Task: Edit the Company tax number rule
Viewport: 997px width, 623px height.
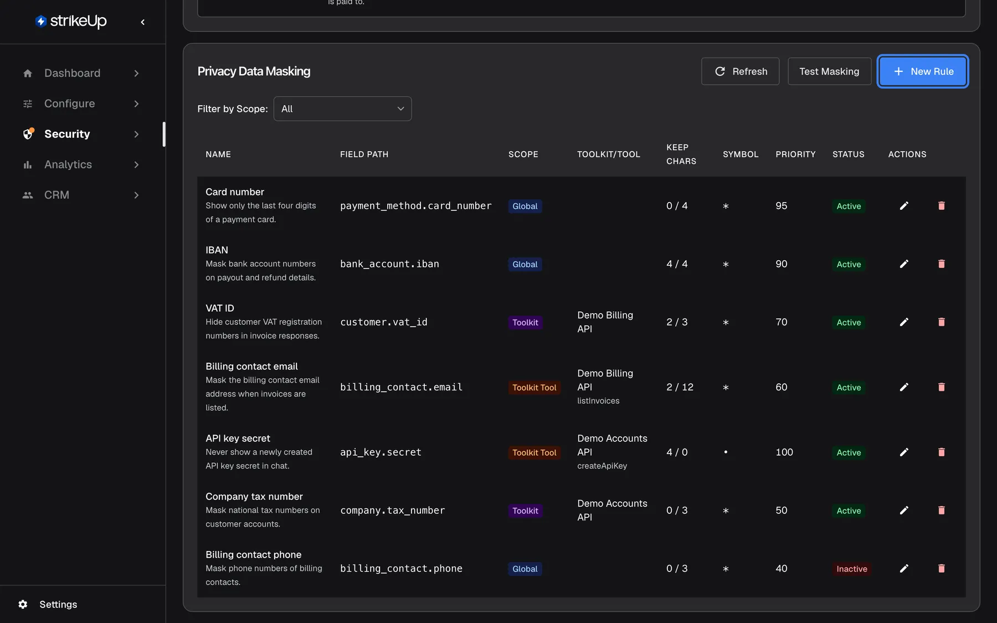Action: coord(904,511)
